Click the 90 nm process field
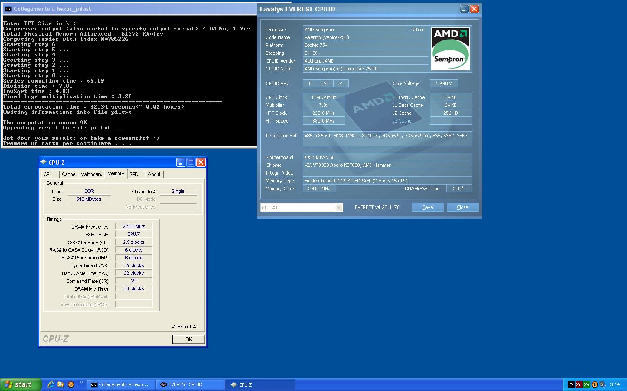 pyautogui.click(x=418, y=30)
